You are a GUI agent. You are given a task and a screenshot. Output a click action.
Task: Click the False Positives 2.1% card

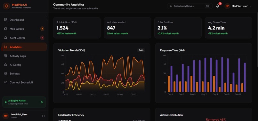point(178,28)
